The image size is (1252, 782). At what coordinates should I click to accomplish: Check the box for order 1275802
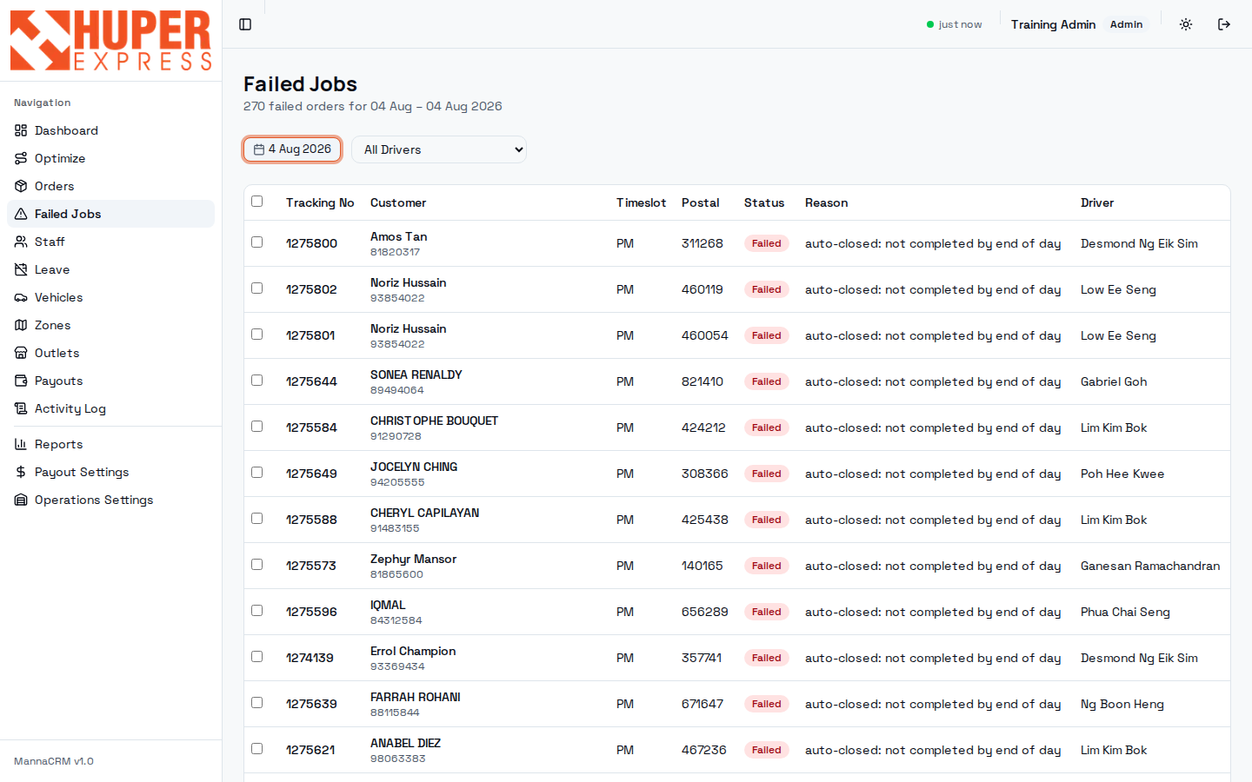tap(256, 288)
